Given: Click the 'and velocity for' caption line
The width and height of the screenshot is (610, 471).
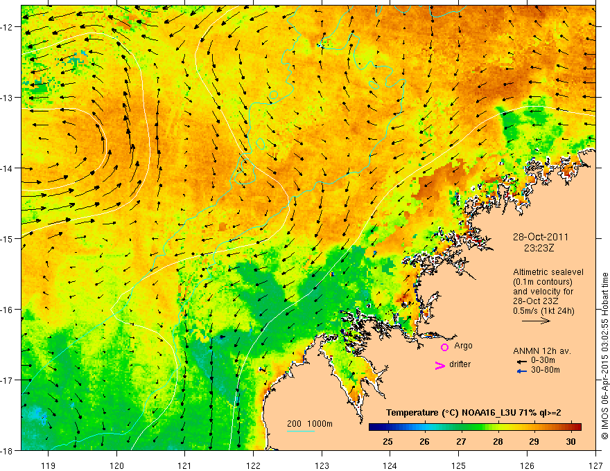Looking at the screenshot, I should click(543, 292).
